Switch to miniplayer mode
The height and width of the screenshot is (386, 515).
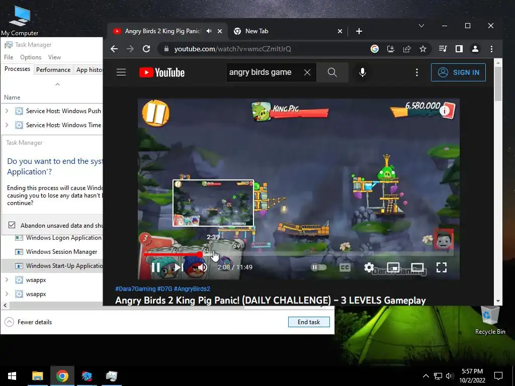pyautogui.click(x=393, y=267)
